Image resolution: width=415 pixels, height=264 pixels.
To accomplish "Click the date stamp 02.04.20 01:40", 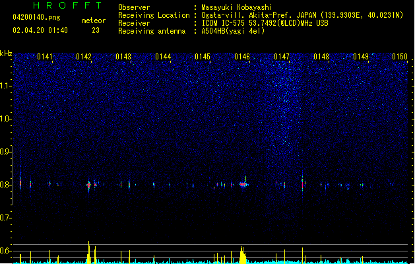I will 40,30.
